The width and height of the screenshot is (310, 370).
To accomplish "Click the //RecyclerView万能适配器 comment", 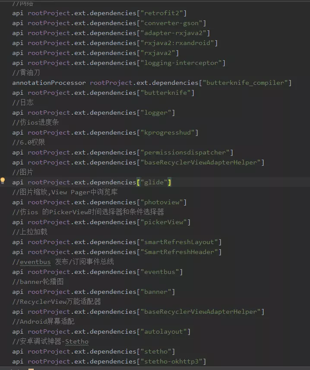I will pos(57,302).
